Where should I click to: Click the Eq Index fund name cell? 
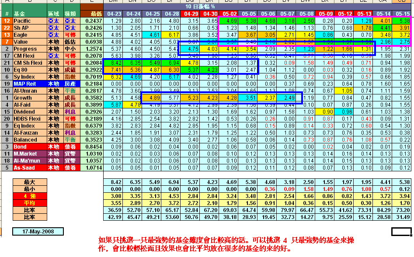coord(30,125)
